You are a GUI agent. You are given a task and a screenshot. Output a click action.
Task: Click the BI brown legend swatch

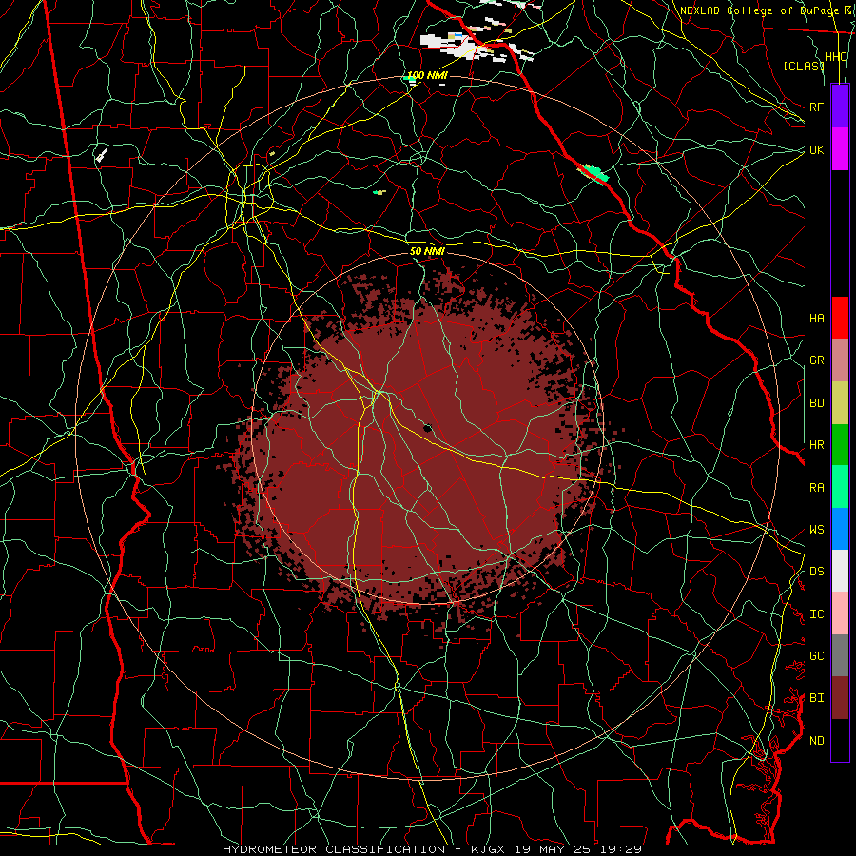840,698
